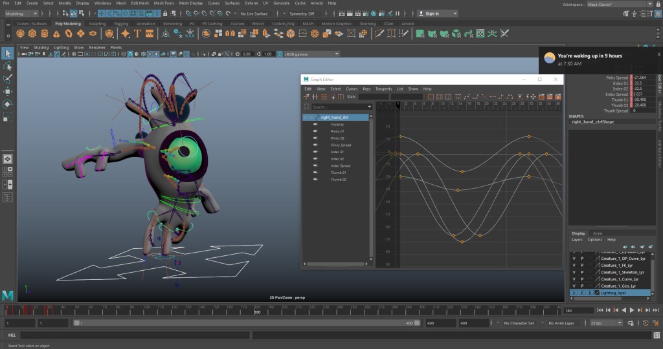Select the Pinky Spread channel in Graph Editor
Screen dimensions: 663x349
point(341,145)
